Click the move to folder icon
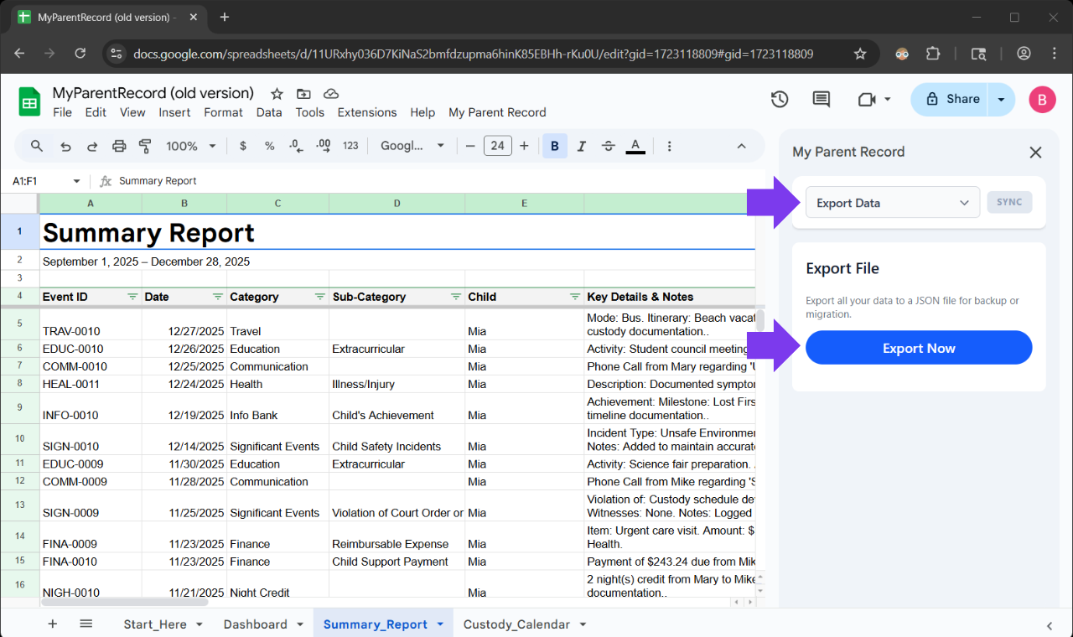Image resolution: width=1073 pixels, height=637 pixels. pyautogui.click(x=303, y=94)
